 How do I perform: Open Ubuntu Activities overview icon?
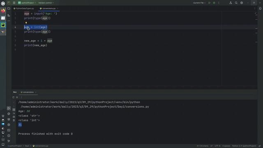click(3, 3)
